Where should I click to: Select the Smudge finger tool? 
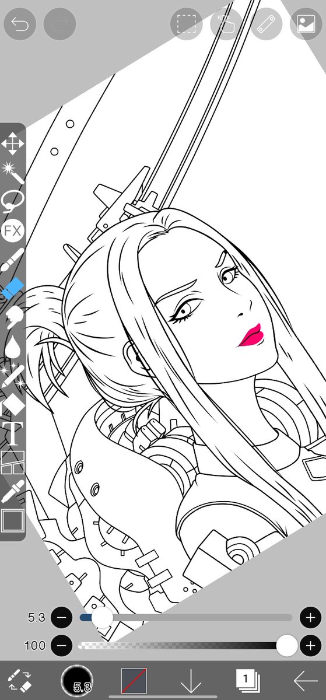tap(12, 317)
